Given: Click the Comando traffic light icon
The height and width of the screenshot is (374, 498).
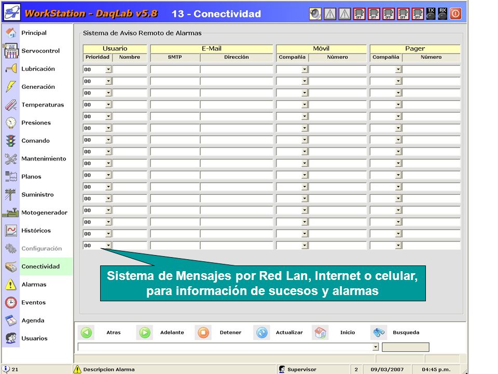Looking at the screenshot, I should click(11, 141).
